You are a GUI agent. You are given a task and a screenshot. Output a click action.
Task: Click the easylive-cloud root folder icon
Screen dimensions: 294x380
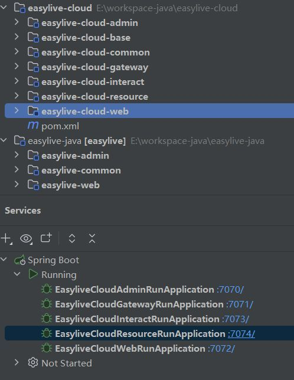tap(19, 8)
